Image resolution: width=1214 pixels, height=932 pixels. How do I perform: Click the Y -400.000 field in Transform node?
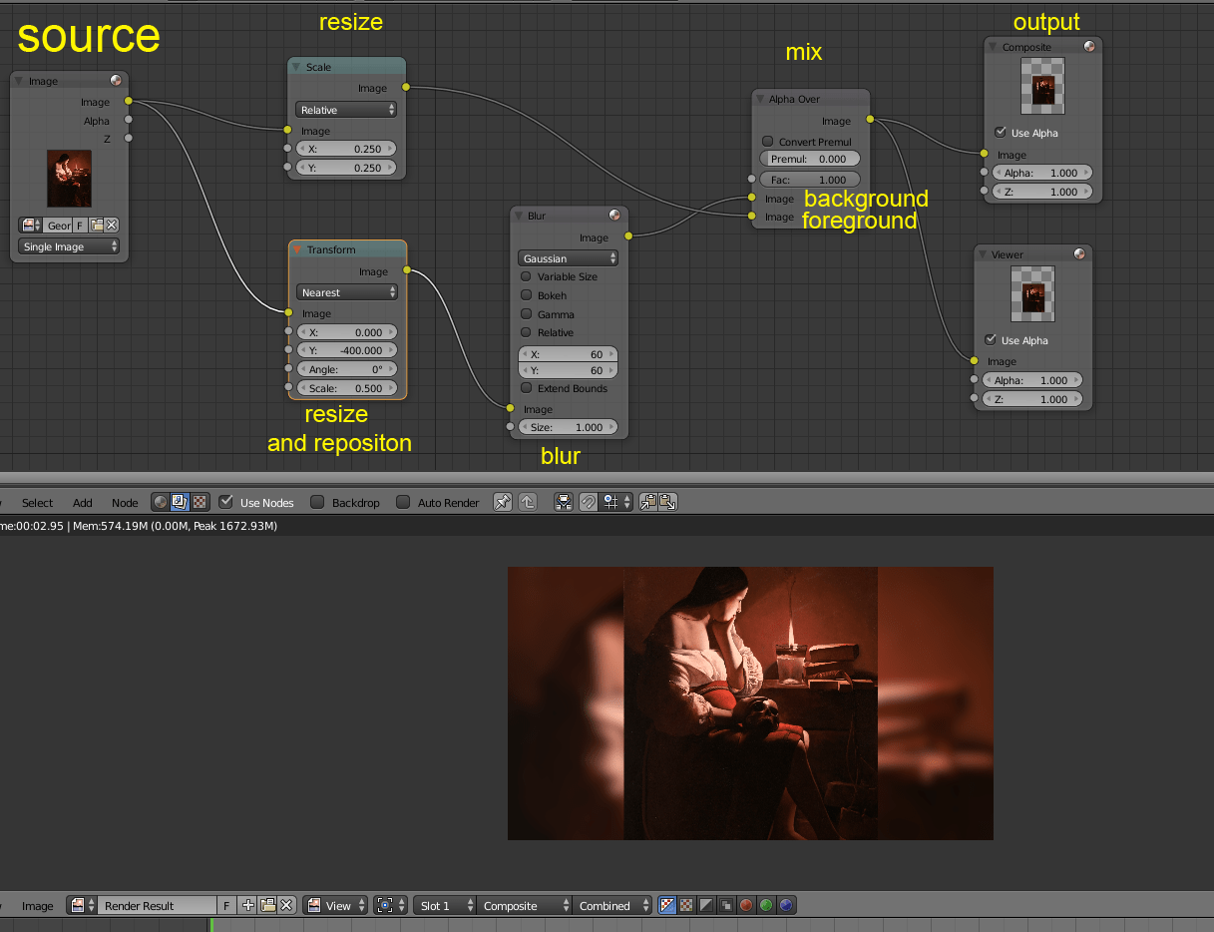347,350
